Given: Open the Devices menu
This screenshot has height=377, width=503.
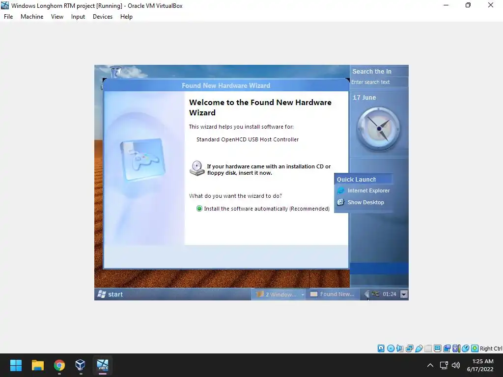Looking at the screenshot, I should 103,17.
